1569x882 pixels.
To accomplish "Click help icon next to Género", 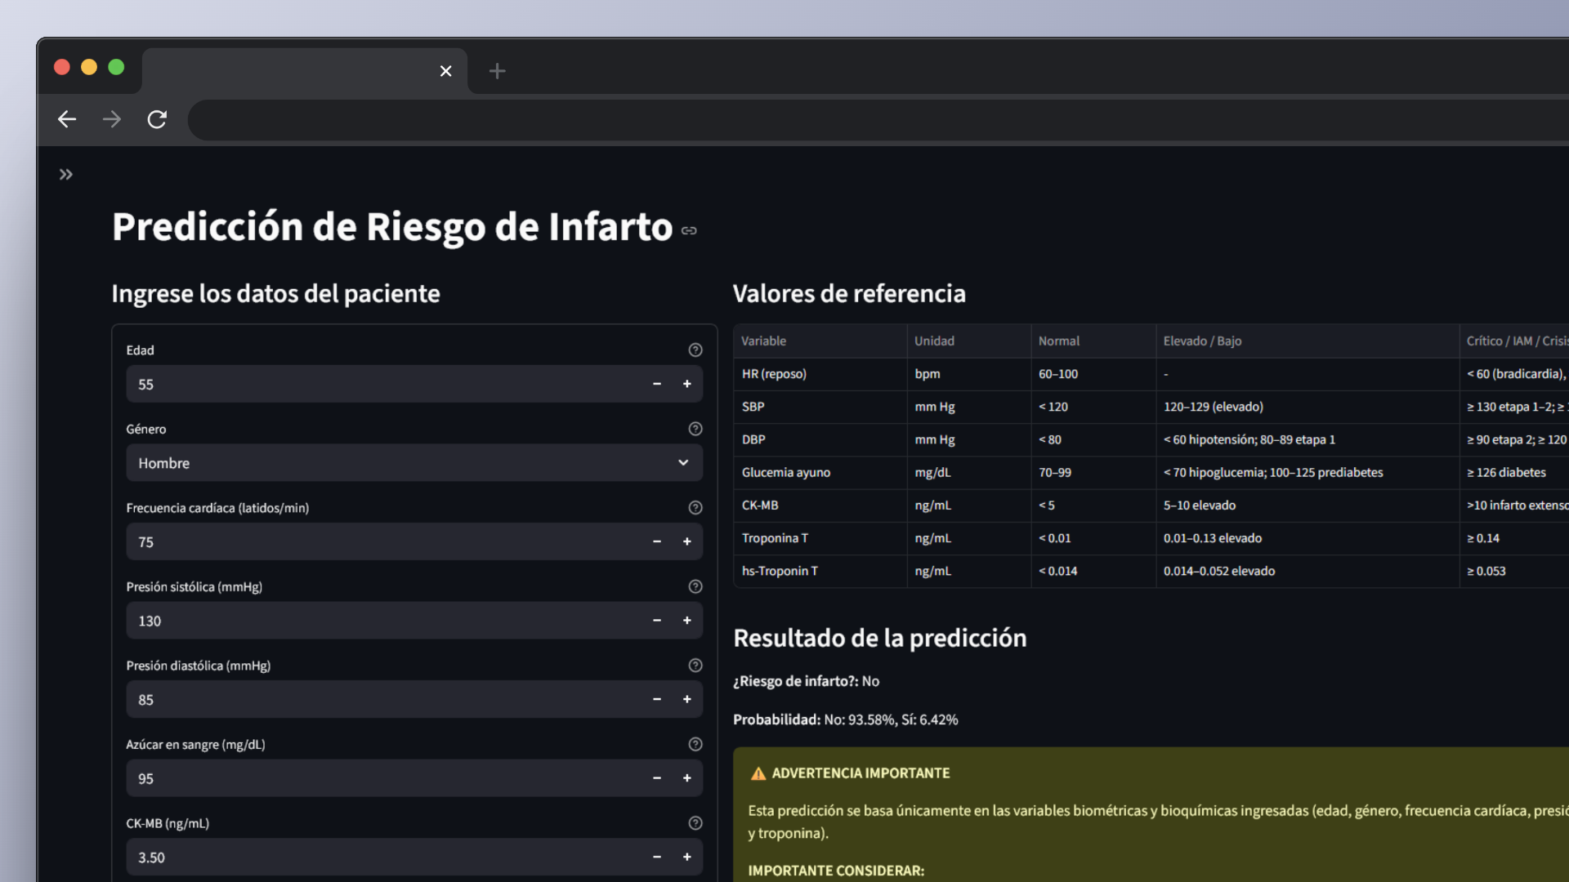I will coord(695,429).
